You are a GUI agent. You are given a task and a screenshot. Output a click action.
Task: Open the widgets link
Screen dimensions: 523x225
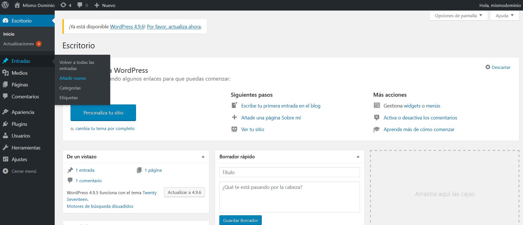point(412,106)
